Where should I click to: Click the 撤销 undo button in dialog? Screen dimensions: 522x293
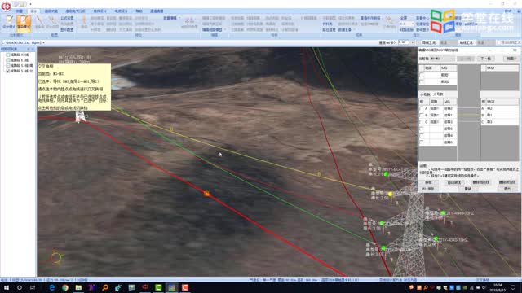coord(468,189)
